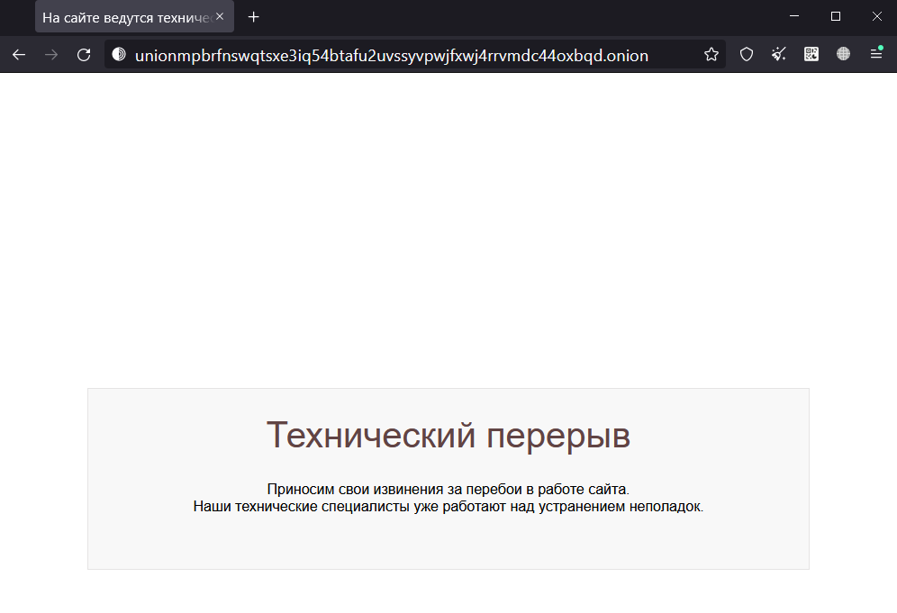This screenshot has width=897, height=613.
Task: Open the shield security level icon
Action: pyautogui.click(x=747, y=54)
